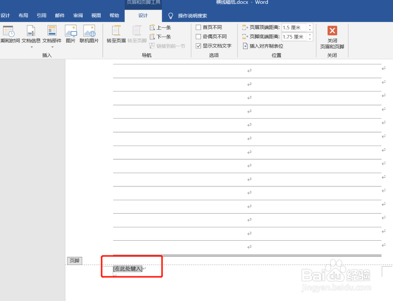This screenshot has height=301, width=393.
Task: Insert Date and Time icon
Action: pyautogui.click(x=9, y=31)
